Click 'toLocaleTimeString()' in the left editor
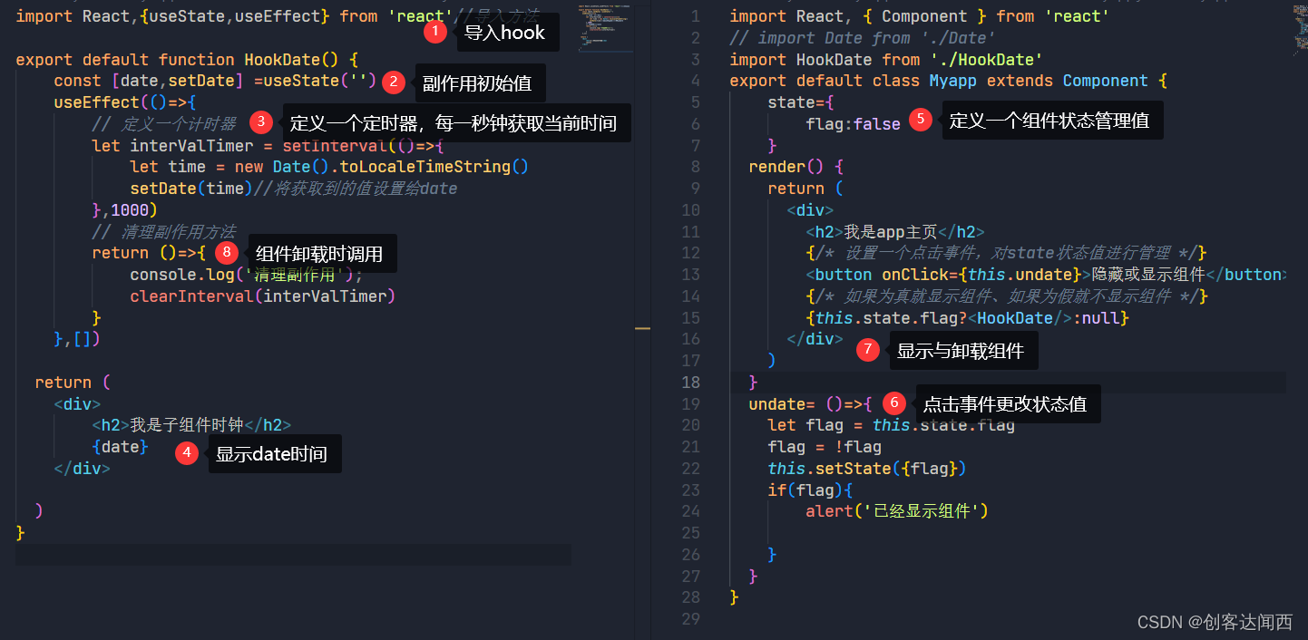This screenshot has height=640, width=1308. pos(434,167)
